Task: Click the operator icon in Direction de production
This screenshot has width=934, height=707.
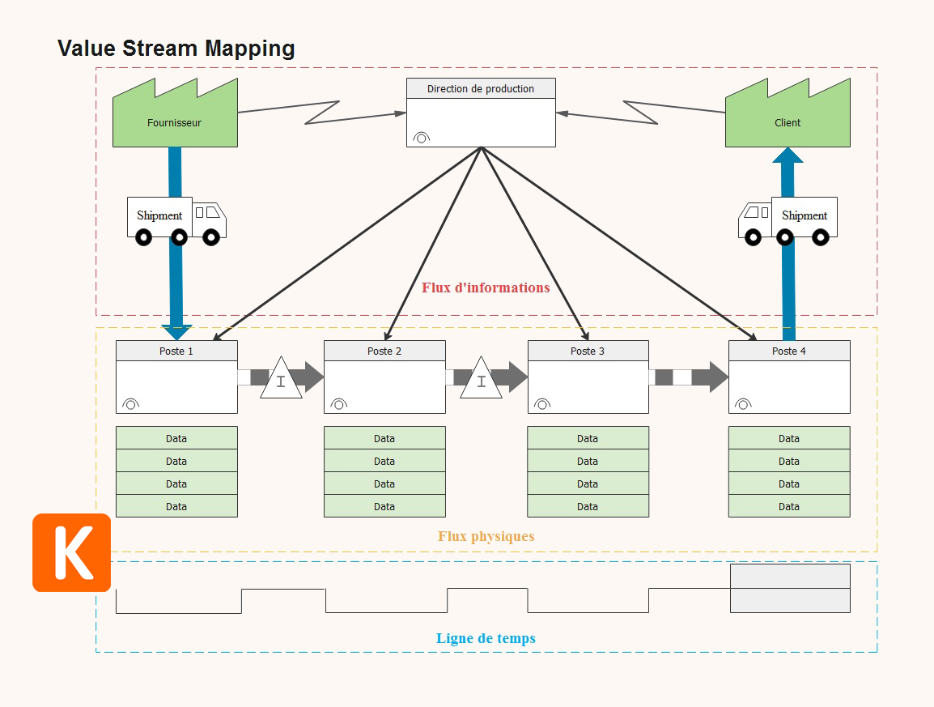Action: pyautogui.click(x=421, y=138)
